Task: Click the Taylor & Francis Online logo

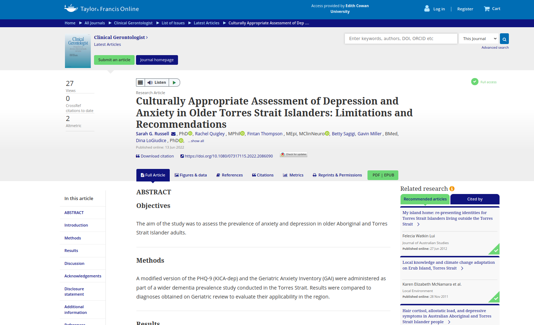Action: coord(102,9)
